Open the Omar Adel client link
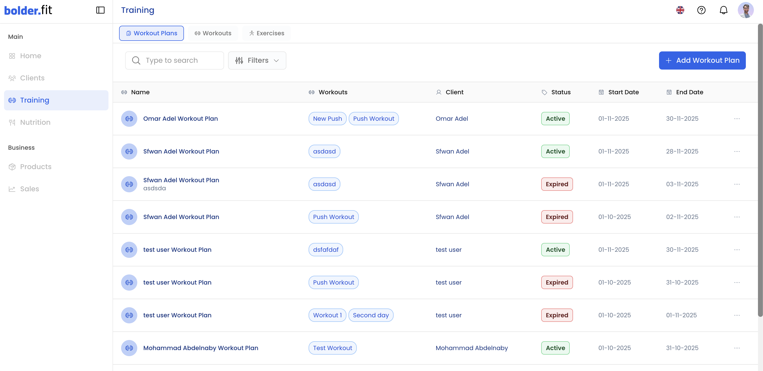 451,119
